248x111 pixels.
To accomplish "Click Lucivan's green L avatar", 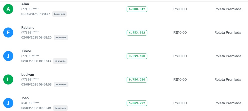I will (x=8, y=79).
